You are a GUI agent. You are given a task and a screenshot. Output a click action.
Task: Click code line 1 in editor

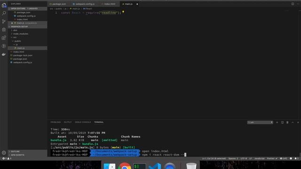91,13
